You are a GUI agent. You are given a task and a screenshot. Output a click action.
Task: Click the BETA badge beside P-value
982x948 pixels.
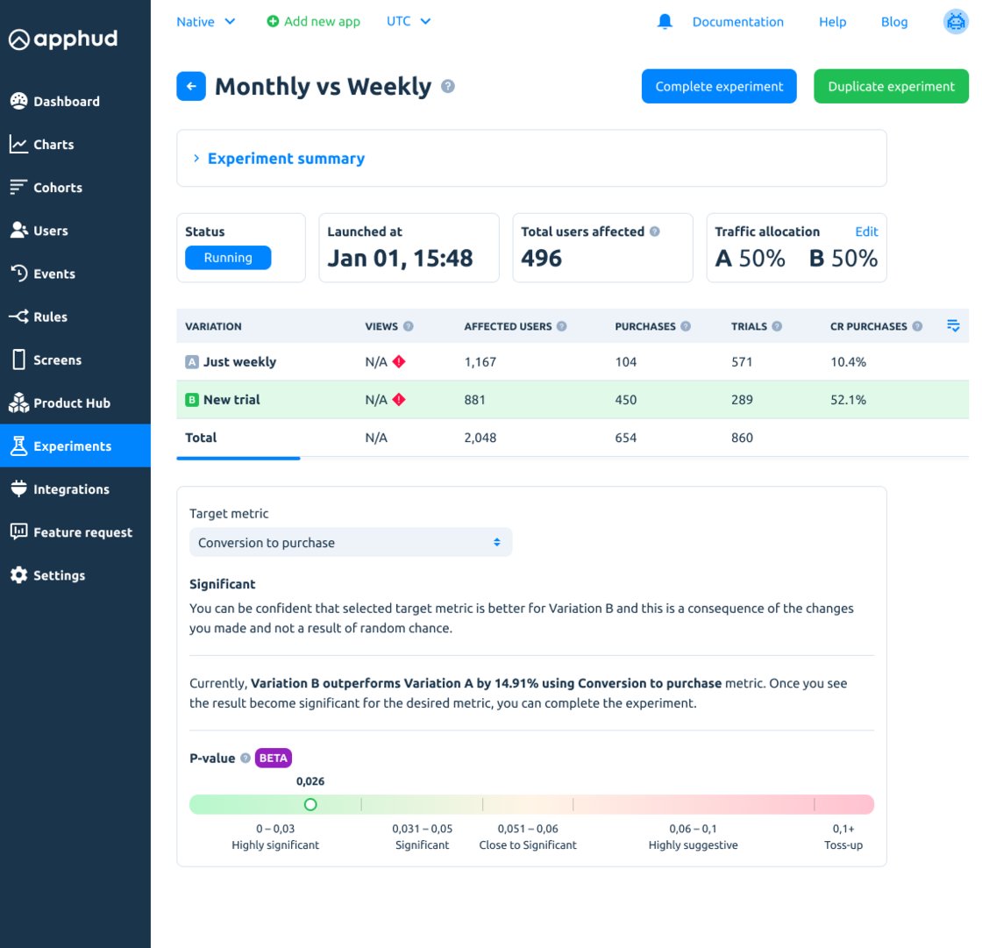pos(273,758)
